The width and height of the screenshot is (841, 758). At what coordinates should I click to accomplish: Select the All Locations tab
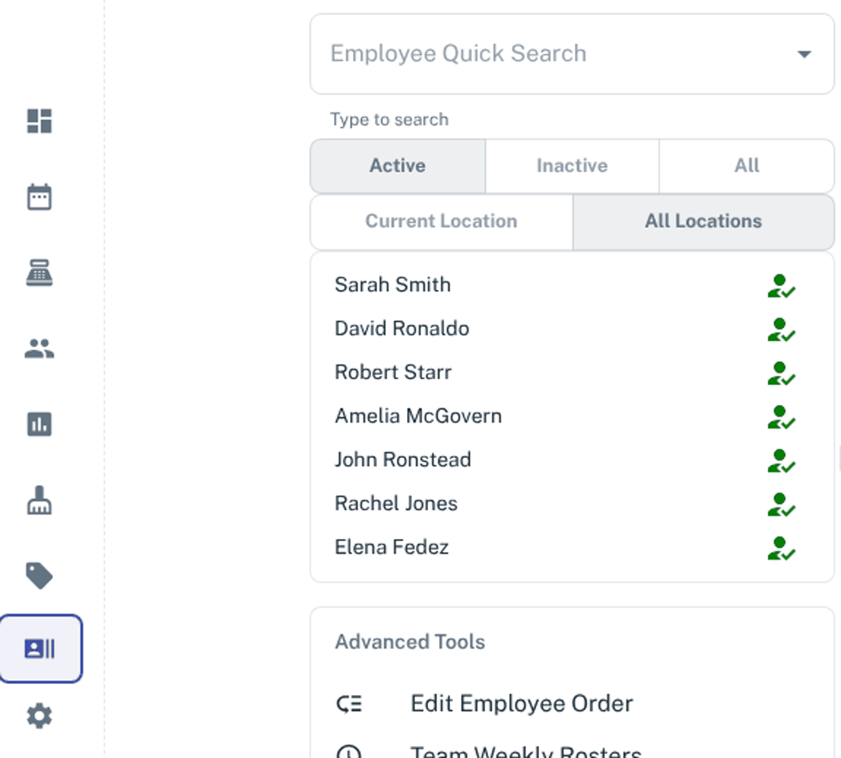pyautogui.click(x=703, y=222)
